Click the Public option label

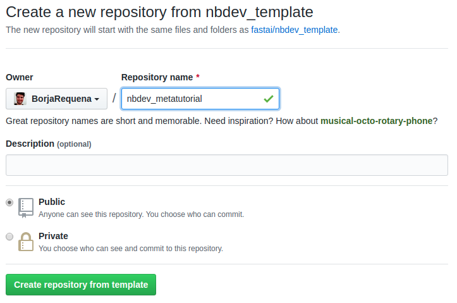pyautogui.click(x=52, y=202)
